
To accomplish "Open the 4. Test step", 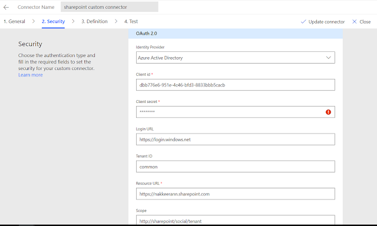I will click(x=131, y=21).
